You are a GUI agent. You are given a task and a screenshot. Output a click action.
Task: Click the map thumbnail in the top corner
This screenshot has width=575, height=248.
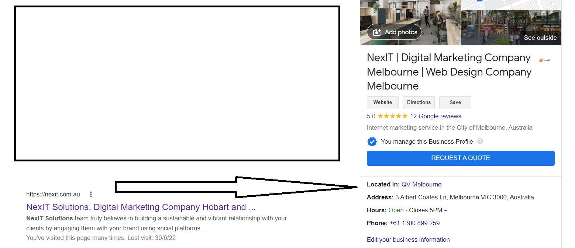click(x=511, y=4)
